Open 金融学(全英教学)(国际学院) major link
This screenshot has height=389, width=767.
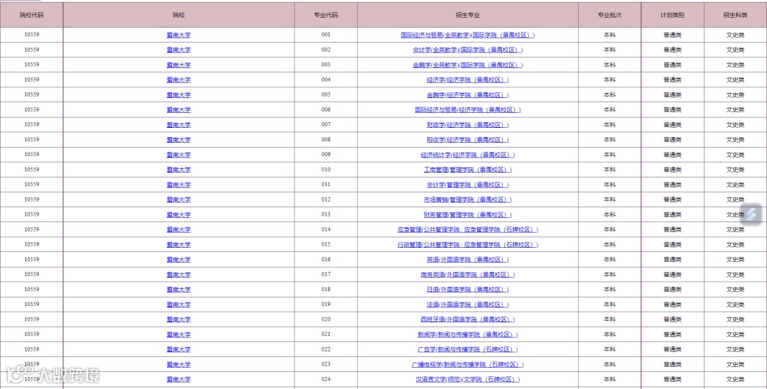click(467, 65)
